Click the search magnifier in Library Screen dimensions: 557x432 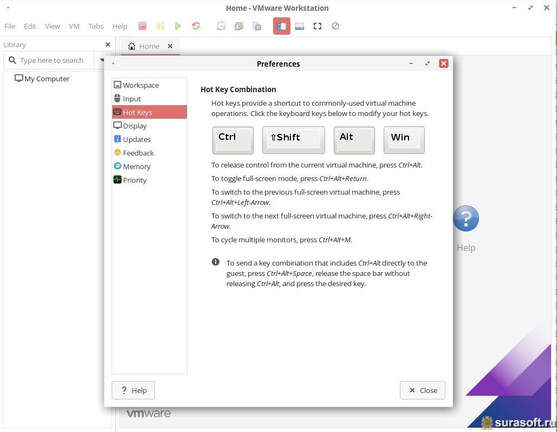click(12, 60)
